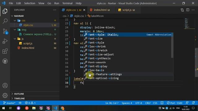Expand the OUTLINE section
Image resolution: width=198 pixels, height=111 pixels.
coord(35,94)
